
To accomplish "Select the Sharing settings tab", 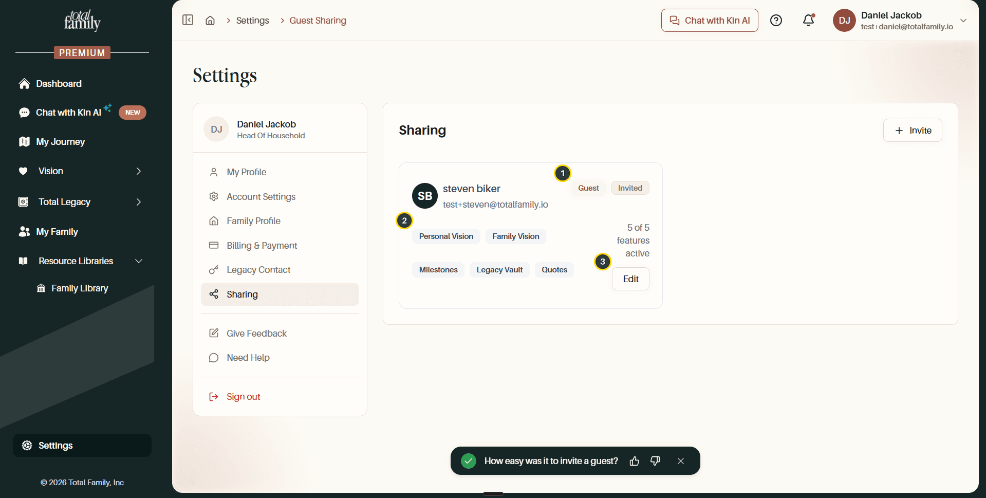I will pyautogui.click(x=280, y=294).
